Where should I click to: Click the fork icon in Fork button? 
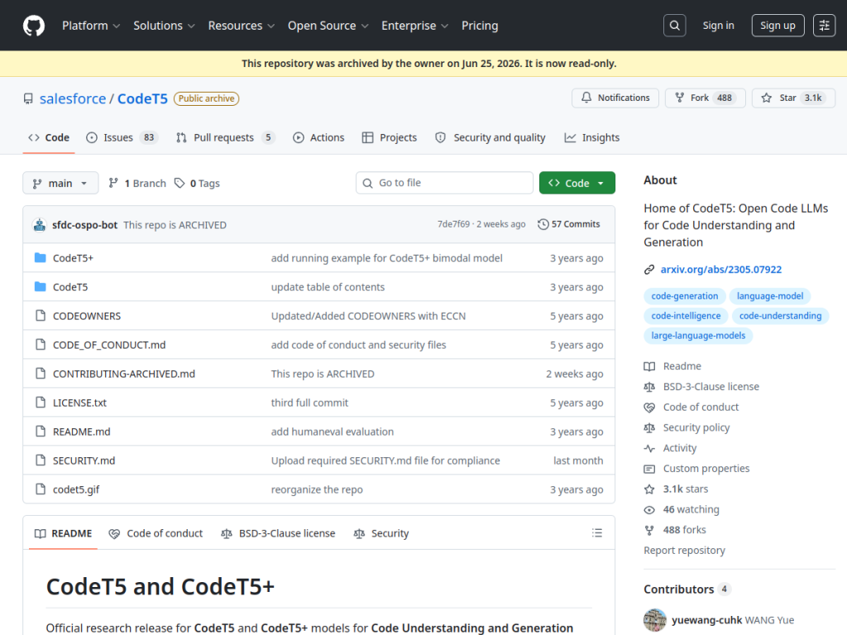click(x=680, y=98)
